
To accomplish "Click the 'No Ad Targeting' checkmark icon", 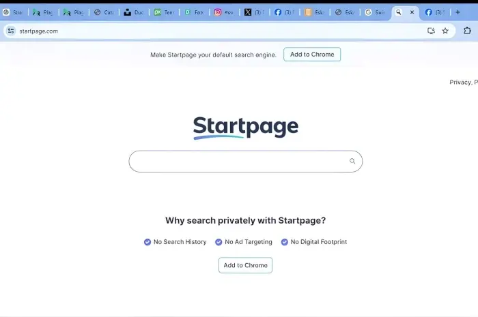I will pos(219,242).
